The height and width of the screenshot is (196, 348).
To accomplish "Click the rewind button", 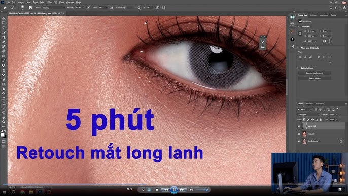I will coord(166,190).
